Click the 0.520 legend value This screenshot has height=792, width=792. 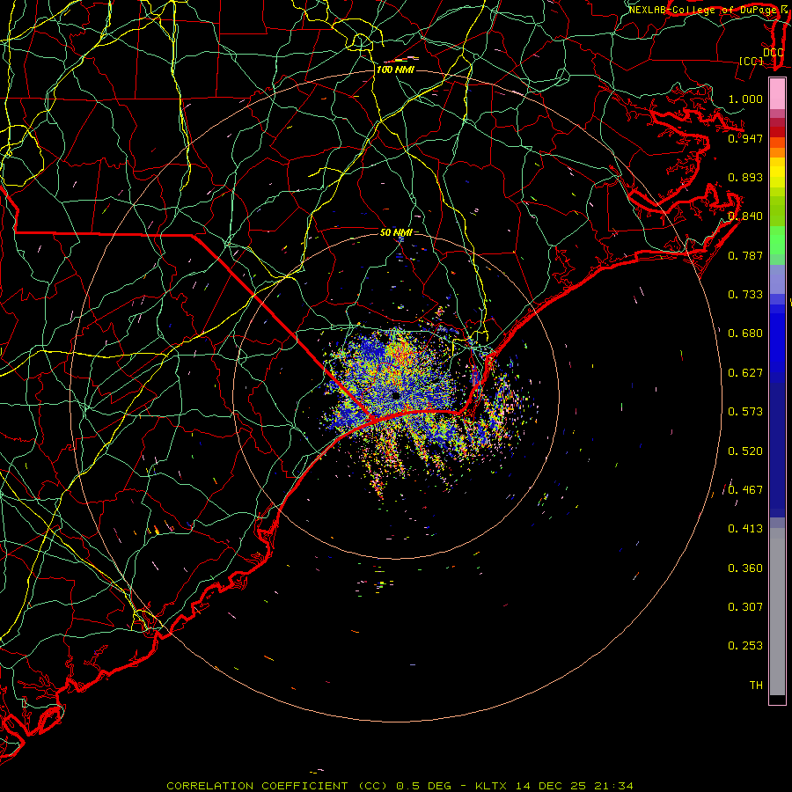point(745,451)
